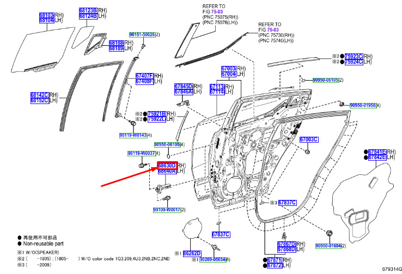
Task: Open part number 68103 (RH) label
Action: (47, 15)
